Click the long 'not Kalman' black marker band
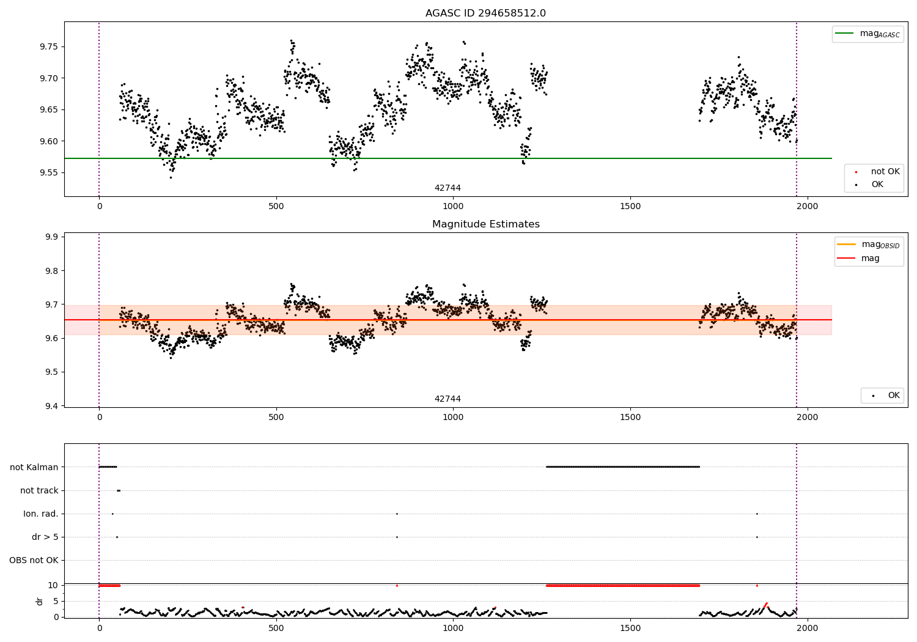Image resolution: width=917 pixels, height=642 pixels. [623, 467]
